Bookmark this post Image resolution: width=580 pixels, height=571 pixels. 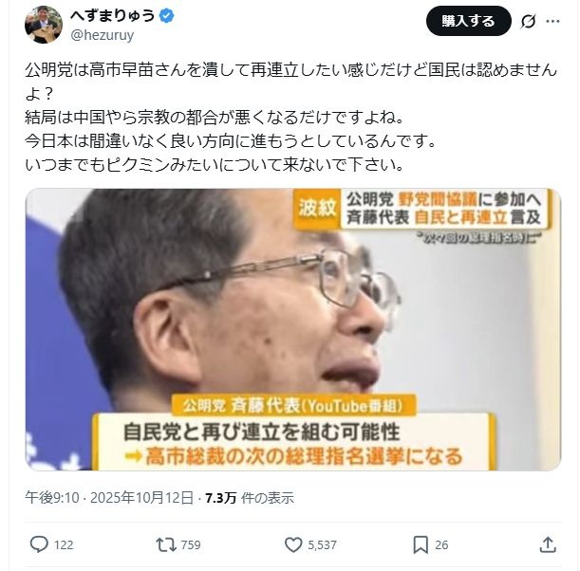coord(421,544)
